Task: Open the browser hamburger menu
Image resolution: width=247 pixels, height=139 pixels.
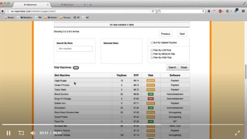Action: pyautogui.click(x=243, y=11)
